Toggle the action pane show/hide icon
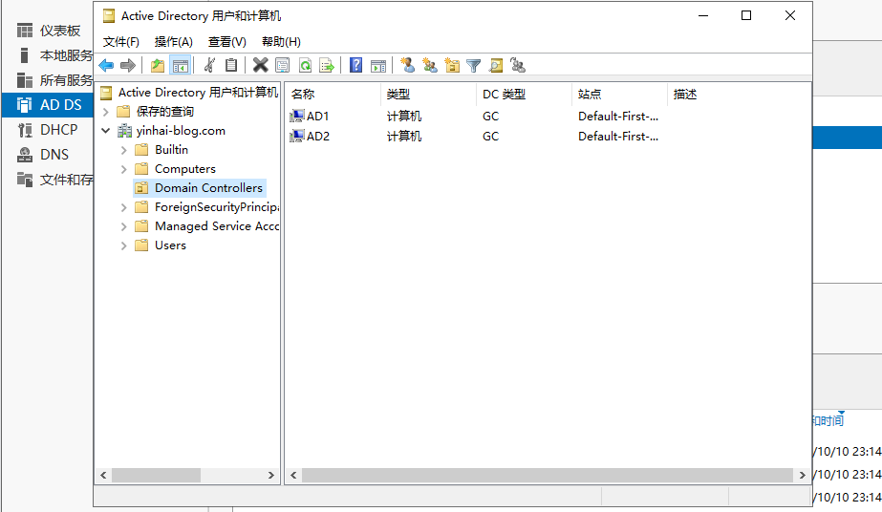Image resolution: width=882 pixels, height=512 pixels. tap(378, 66)
